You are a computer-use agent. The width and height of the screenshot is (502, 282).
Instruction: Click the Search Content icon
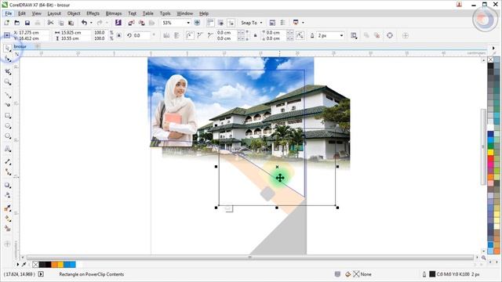tap(118, 23)
